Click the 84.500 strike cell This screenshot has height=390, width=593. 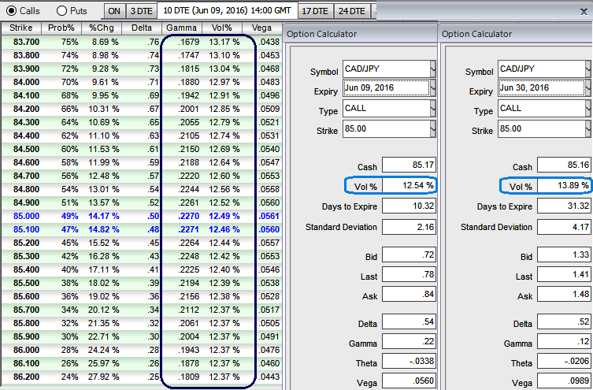coord(26,149)
